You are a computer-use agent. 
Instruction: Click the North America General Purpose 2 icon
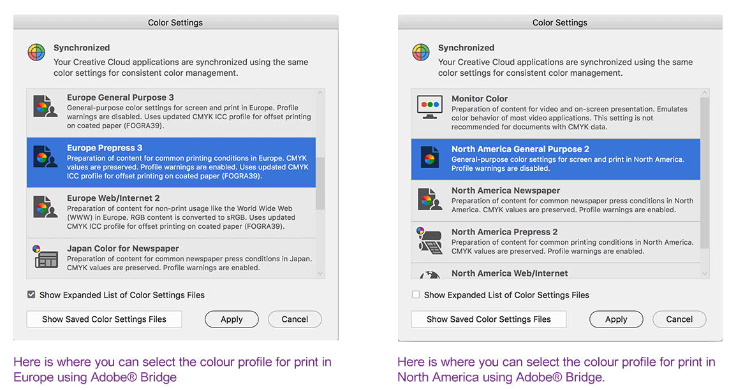pyautogui.click(x=429, y=157)
